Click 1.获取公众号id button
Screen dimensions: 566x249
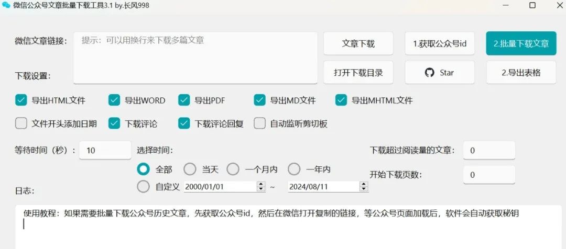click(439, 43)
